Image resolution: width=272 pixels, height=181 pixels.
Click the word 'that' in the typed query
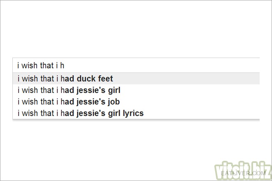tap(47, 65)
